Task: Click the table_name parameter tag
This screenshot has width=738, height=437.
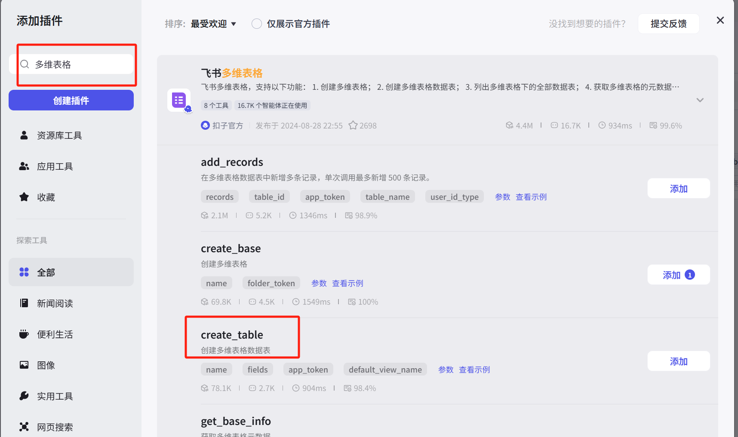Action: click(x=387, y=197)
